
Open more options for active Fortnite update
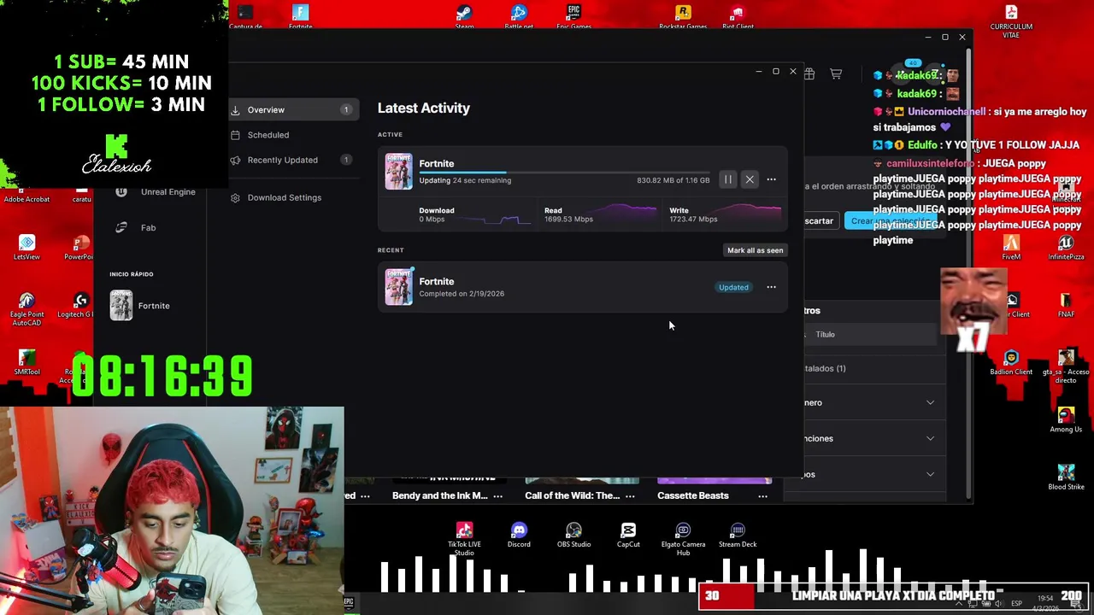pyautogui.click(x=771, y=179)
